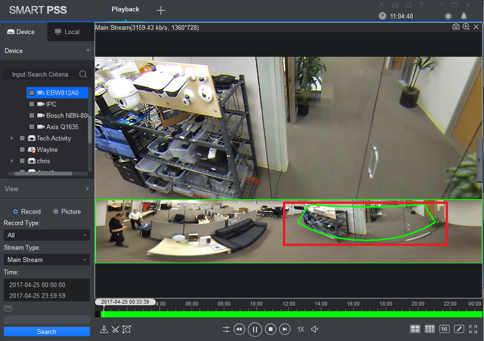Open the Stream Type dropdown
Screen dimensions: 484x341
click(x=47, y=260)
